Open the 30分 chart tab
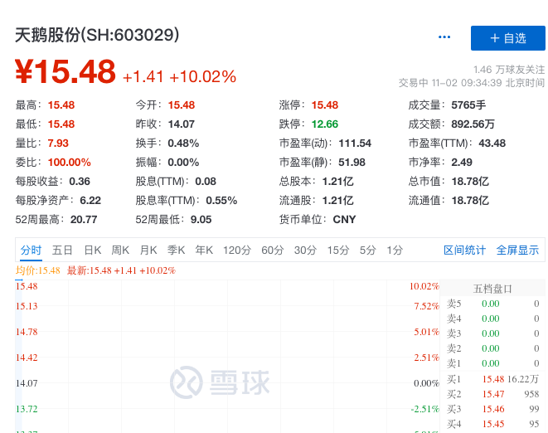This screenshot has width=548, height=433. pyautogui.click(x=305, y=250)
